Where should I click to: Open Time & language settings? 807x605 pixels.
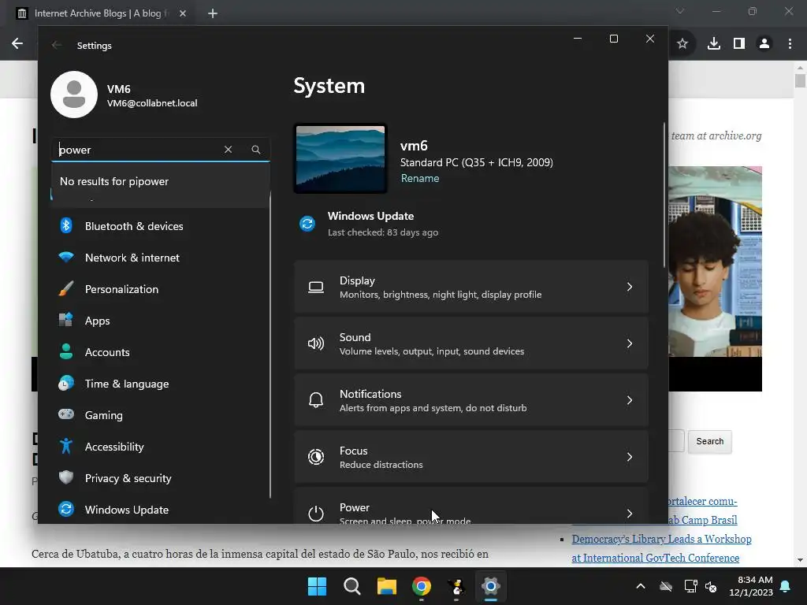tap(159, 384)
